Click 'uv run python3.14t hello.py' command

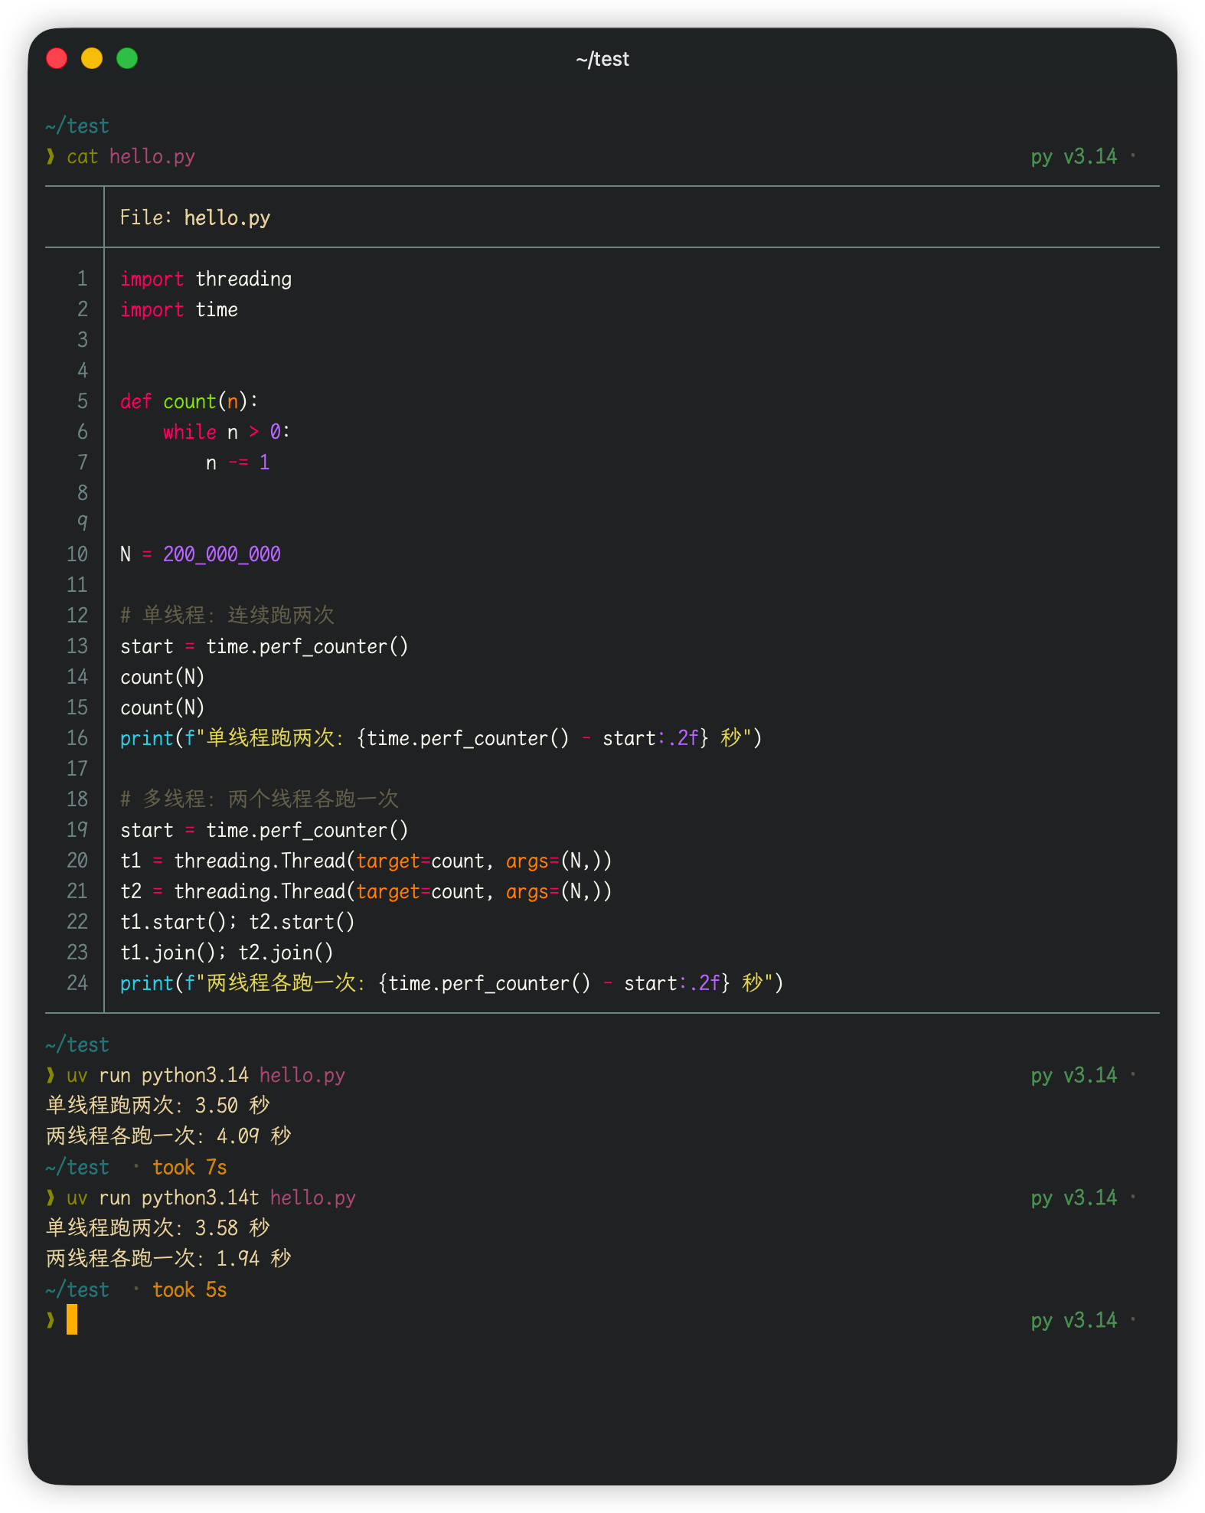(211, 1198)
